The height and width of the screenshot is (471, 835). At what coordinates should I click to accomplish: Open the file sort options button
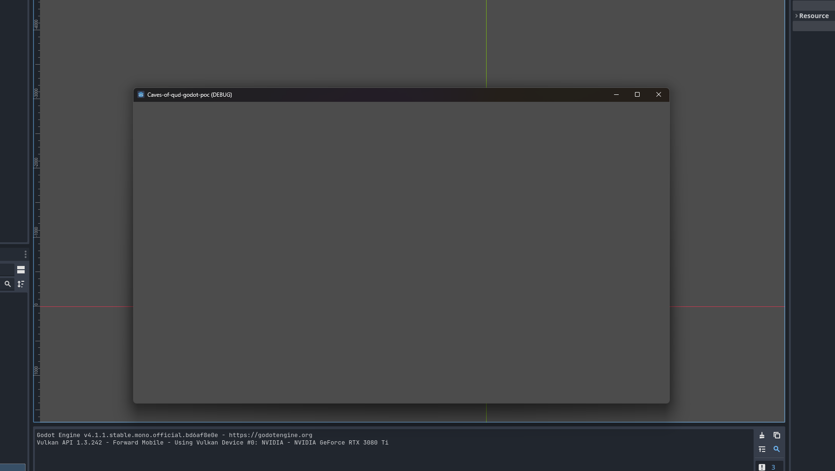[x=21, y=284]
